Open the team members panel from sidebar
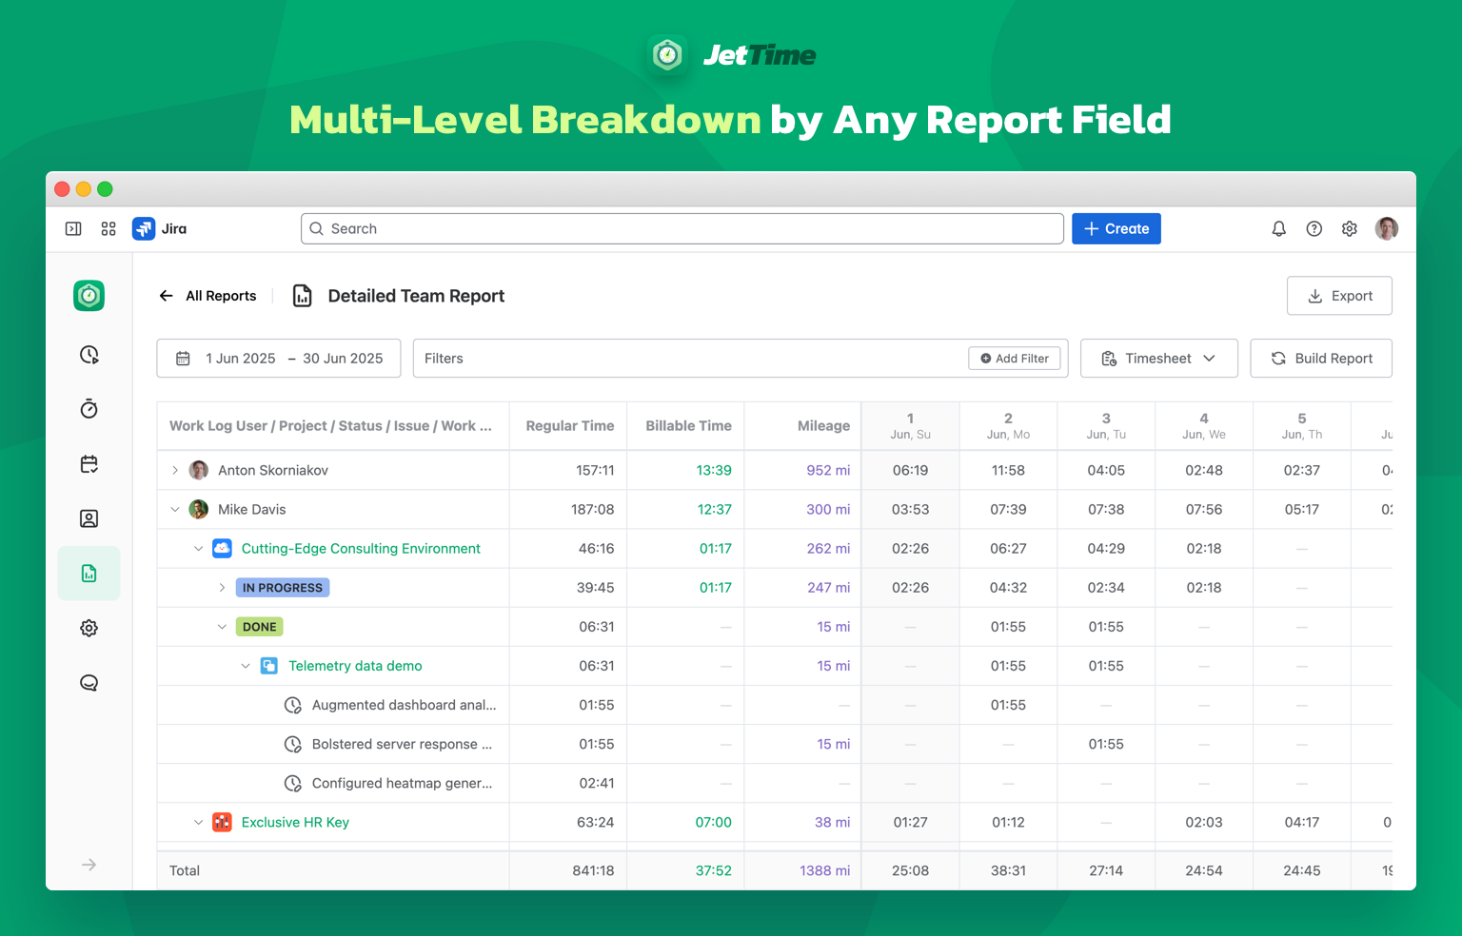The height and width of the screenshot is (936, 1462). click(x=89, y=518)
